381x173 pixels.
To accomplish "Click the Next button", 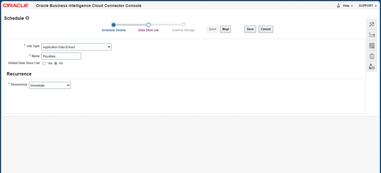I will [x=225, y=29].
